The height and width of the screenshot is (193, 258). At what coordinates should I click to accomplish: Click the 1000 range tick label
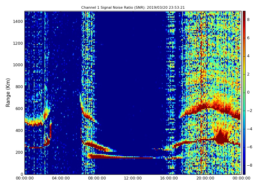coord(18,65)
